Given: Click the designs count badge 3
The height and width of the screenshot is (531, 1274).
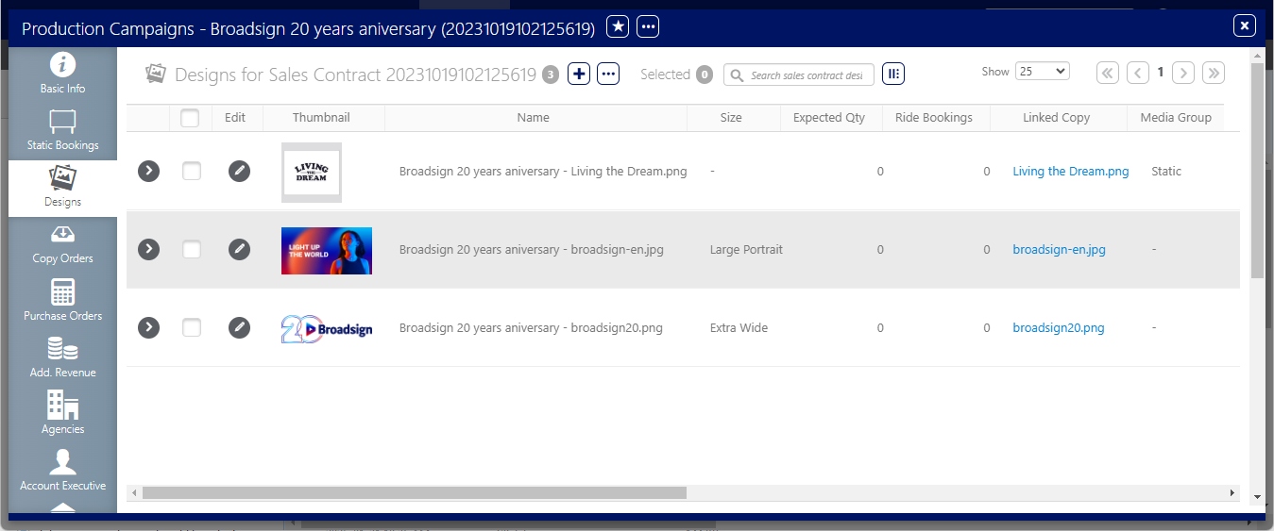Looking at the screenshot, I should tap(551, 75).
